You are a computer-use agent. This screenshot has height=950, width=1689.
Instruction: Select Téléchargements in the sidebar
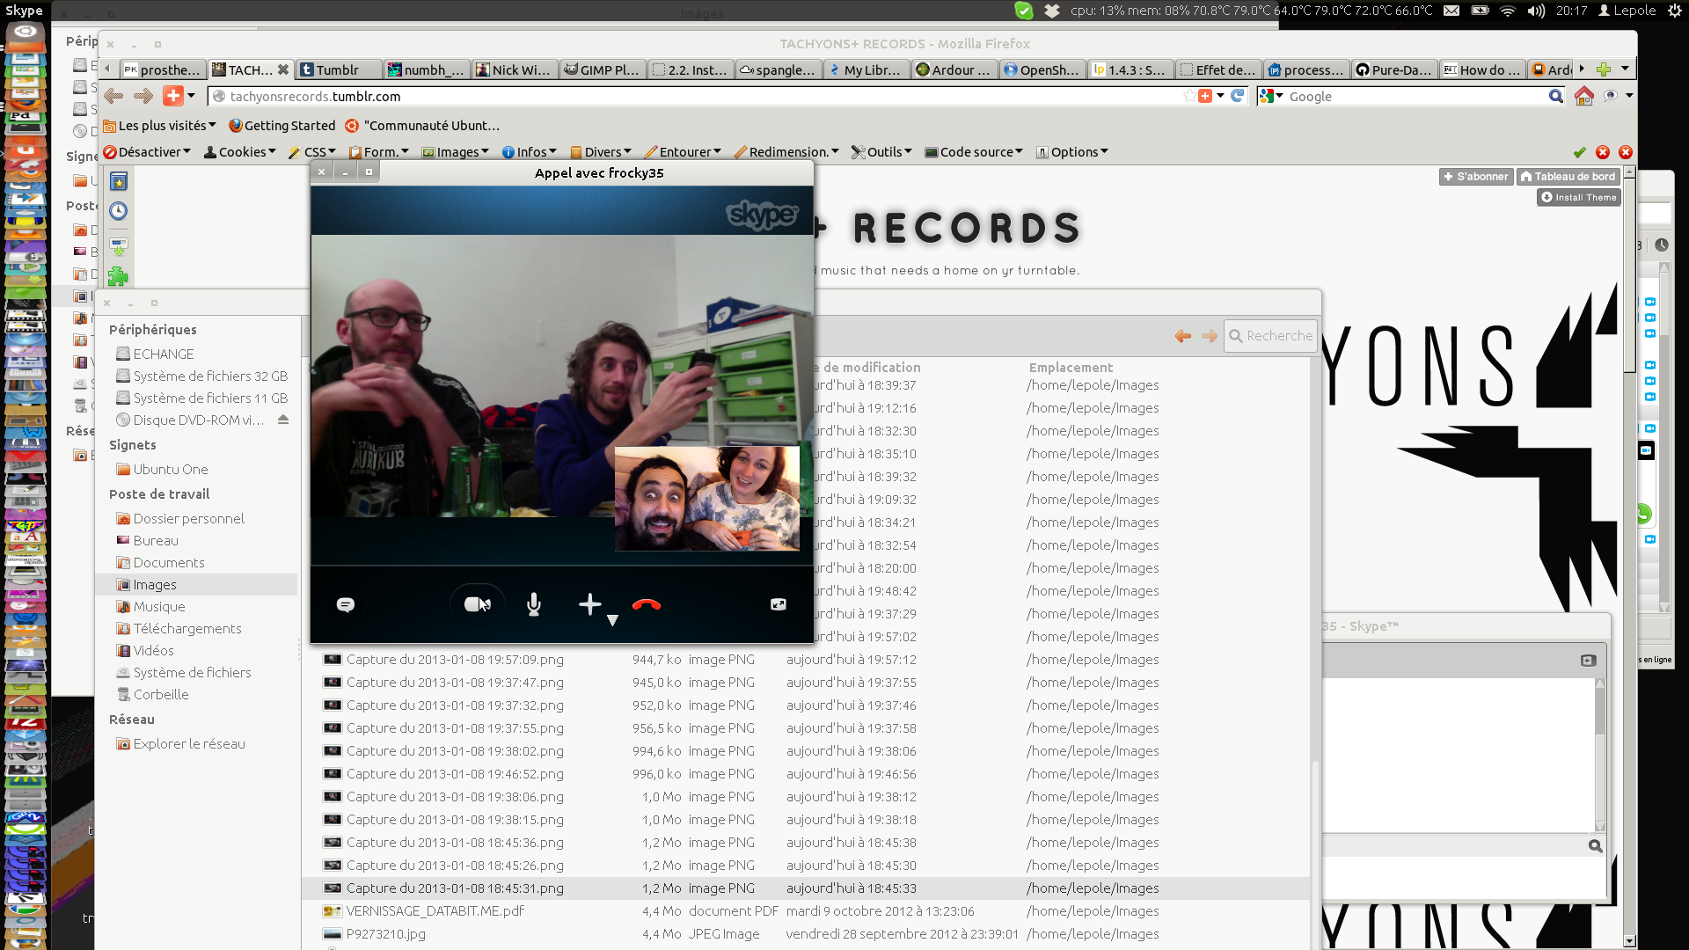coord(186,629)
